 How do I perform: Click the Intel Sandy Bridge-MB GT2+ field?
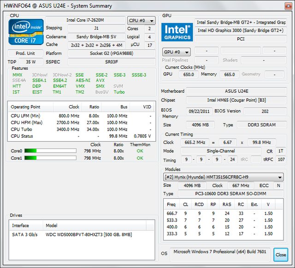pos(241,22)
